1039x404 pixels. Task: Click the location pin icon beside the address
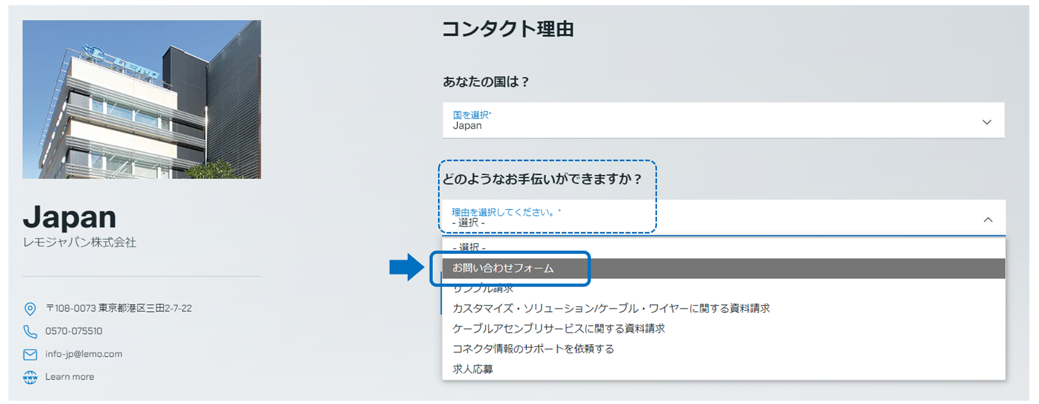click(30, 309)
